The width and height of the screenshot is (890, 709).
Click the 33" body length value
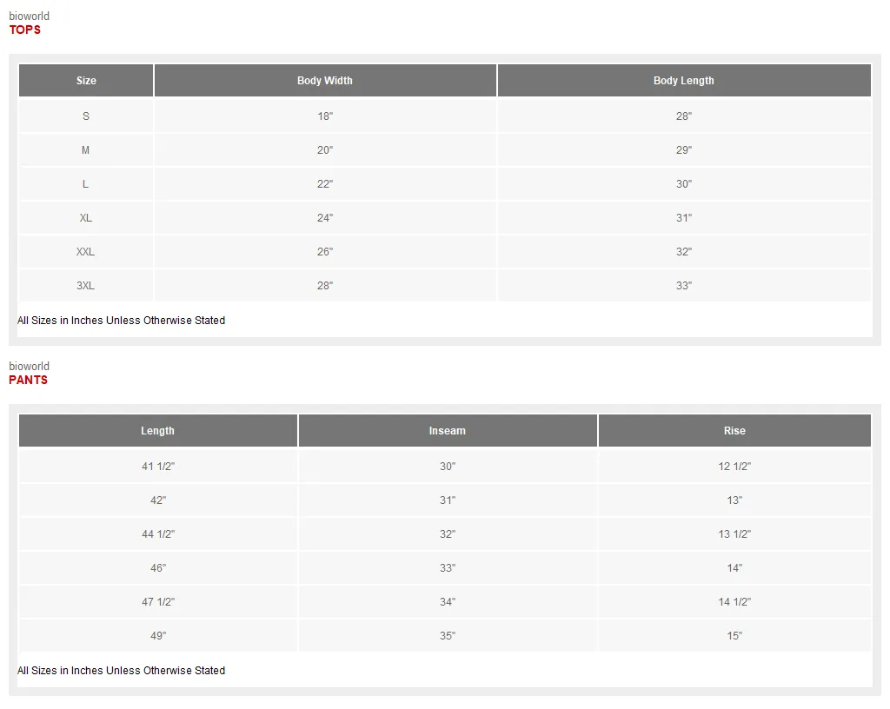point(684,286)
